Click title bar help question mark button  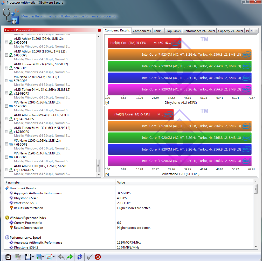point(245,2)
